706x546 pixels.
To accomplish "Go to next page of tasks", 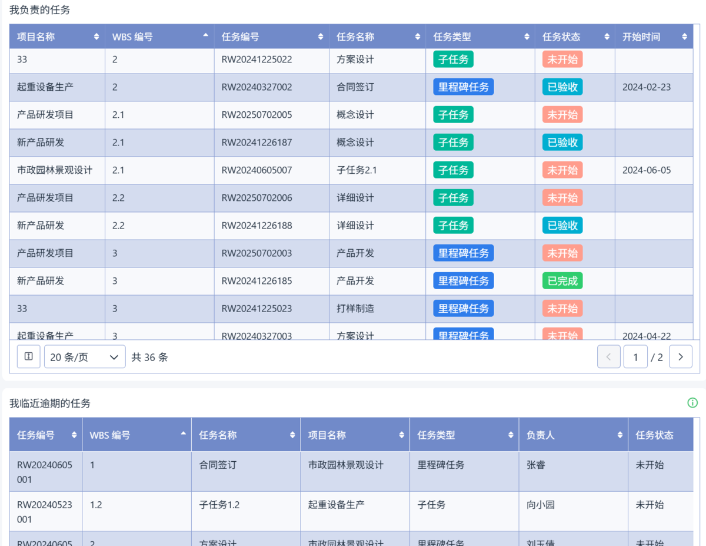I will coord(681,357).
